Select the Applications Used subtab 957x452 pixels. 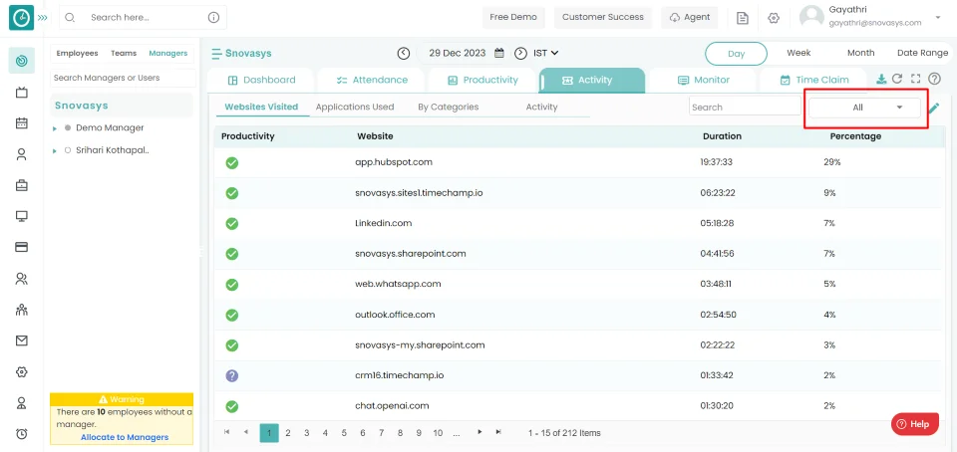pos(355,107)
